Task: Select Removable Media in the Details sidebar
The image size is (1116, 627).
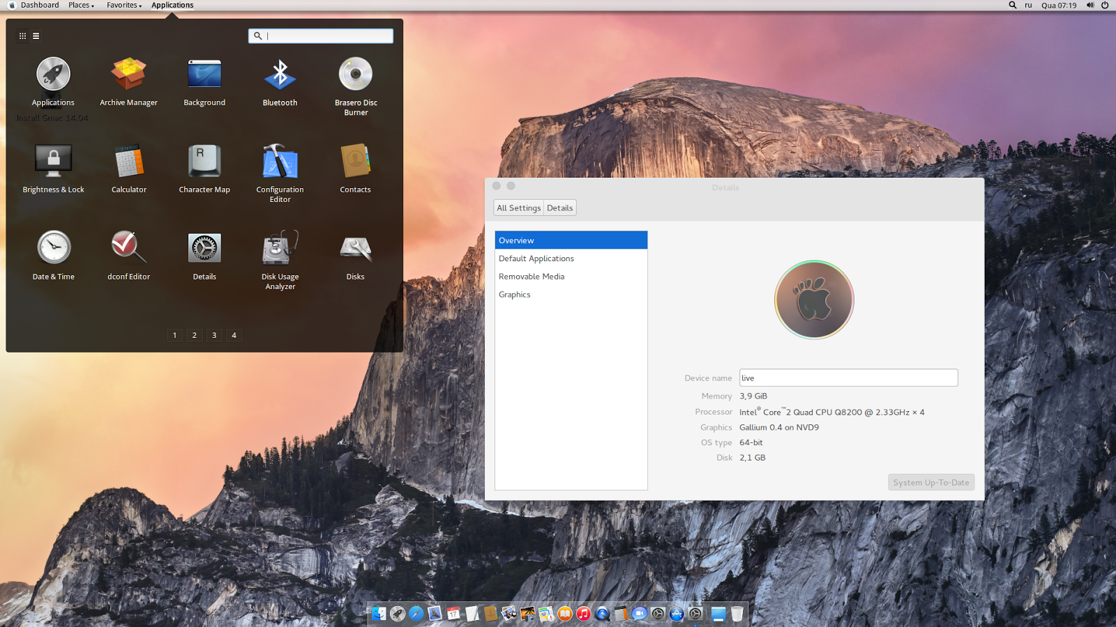Action: point(531,276)
